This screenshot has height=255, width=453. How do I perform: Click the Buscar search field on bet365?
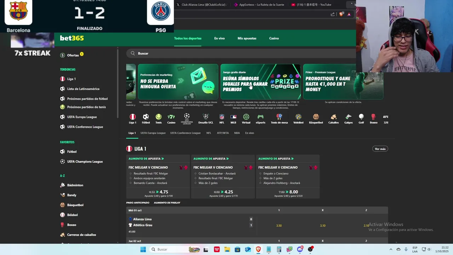pos(241,53)
